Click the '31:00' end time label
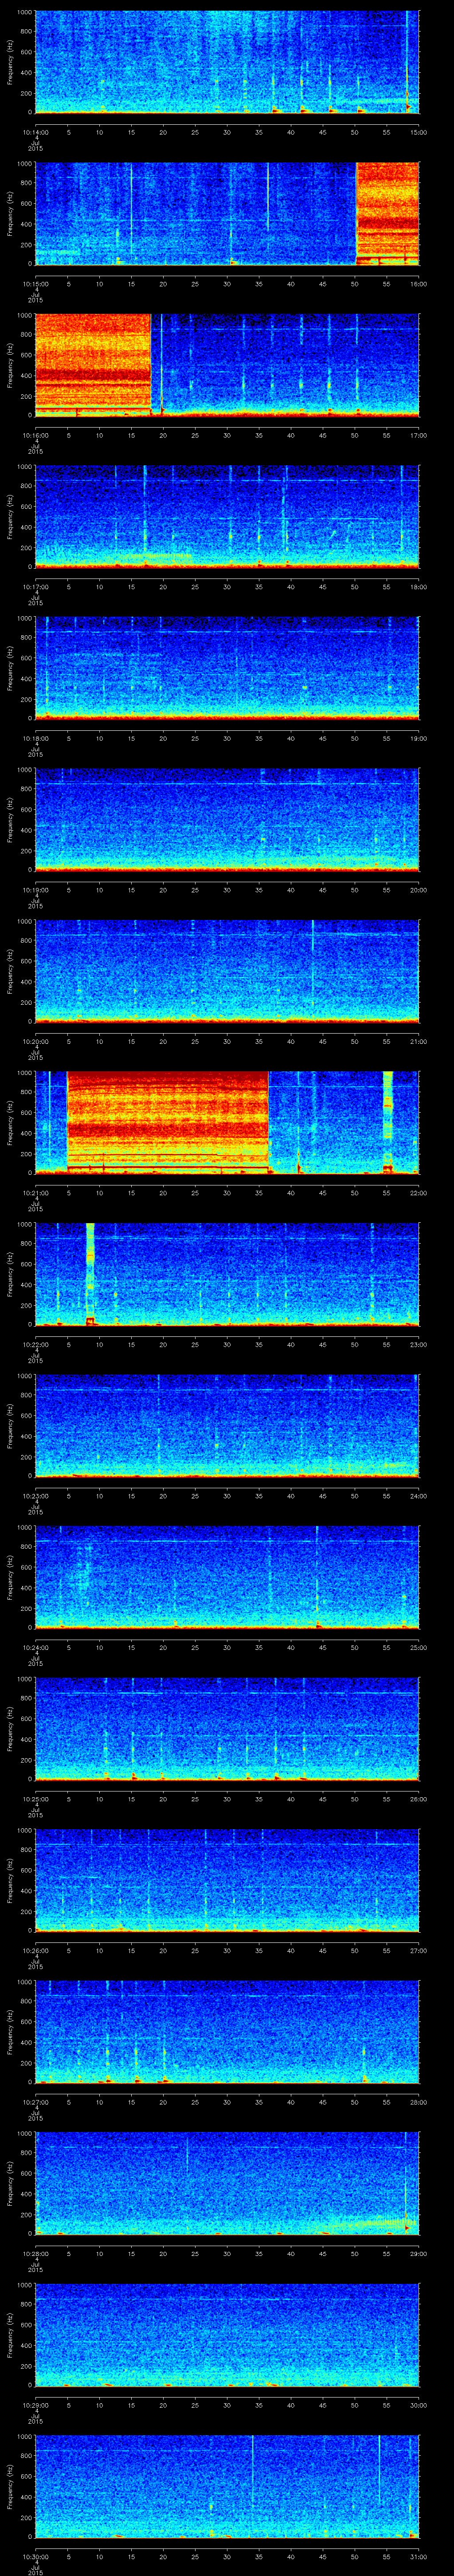454x2576 pixels. coord(419,2556)
